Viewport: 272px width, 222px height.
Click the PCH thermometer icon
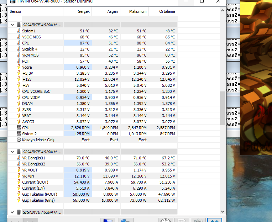[19, 61]
